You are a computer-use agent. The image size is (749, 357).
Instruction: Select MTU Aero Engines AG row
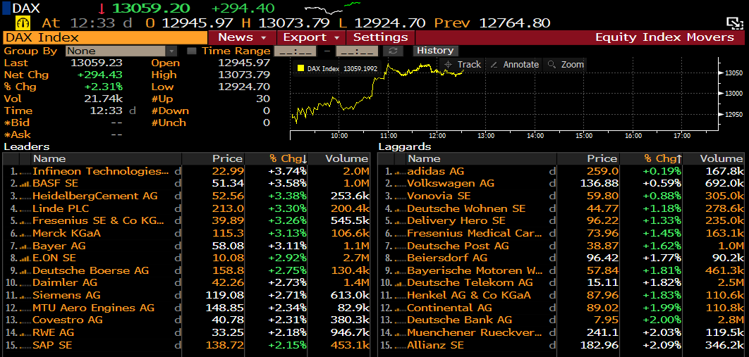coord(185,308)
